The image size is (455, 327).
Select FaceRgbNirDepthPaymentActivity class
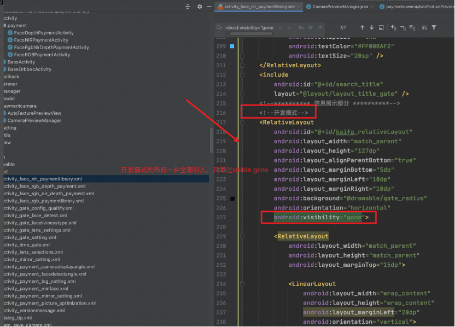[51, 47]
